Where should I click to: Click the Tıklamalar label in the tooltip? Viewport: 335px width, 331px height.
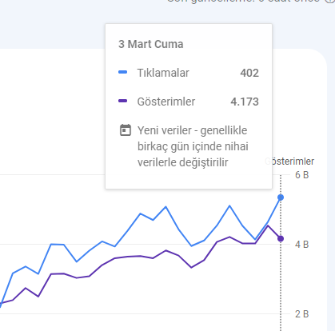163,73
